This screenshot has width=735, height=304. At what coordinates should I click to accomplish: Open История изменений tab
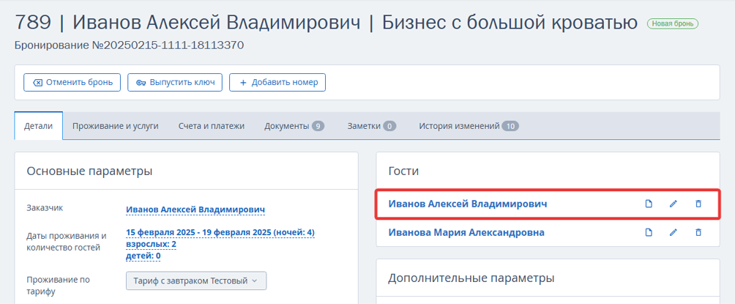469,126
